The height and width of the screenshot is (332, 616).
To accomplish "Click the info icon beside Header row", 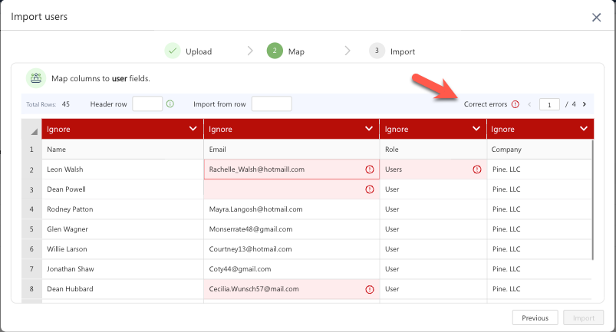I will click(x=170, y=104).
